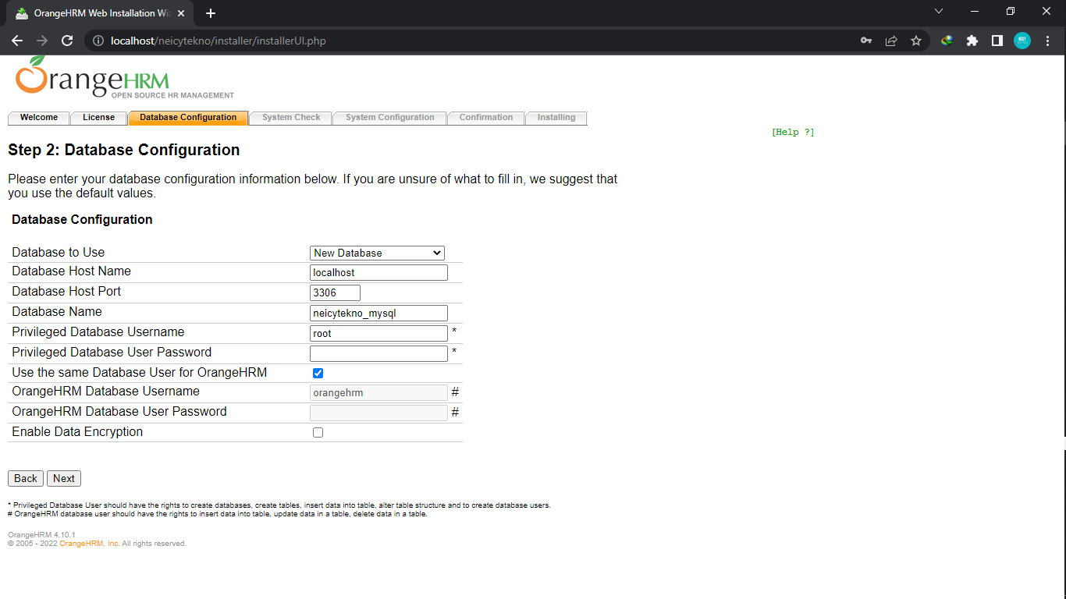This screenshot has height=599, width=1066.
Task: Open new tab with plus icon
Action: 211,13
